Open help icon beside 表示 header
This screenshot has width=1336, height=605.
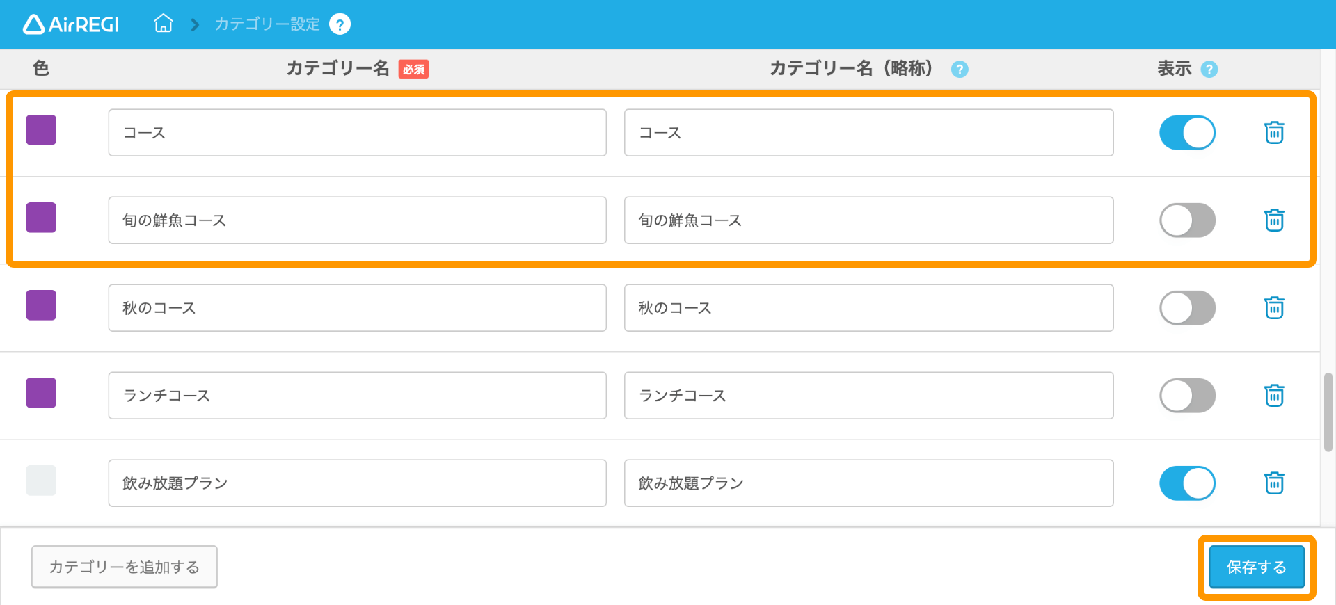[1209, 69]
